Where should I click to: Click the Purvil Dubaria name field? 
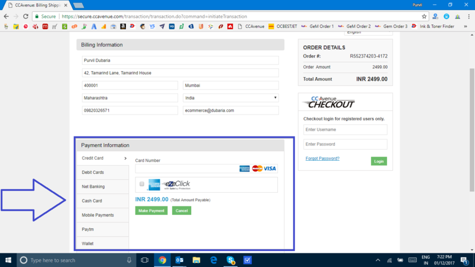pyautogui.click(x=180, y=61)
